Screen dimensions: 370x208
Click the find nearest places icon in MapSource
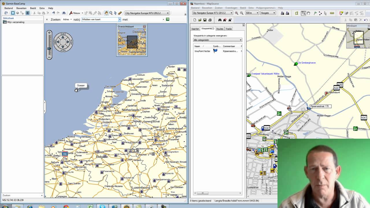(225, 20)
